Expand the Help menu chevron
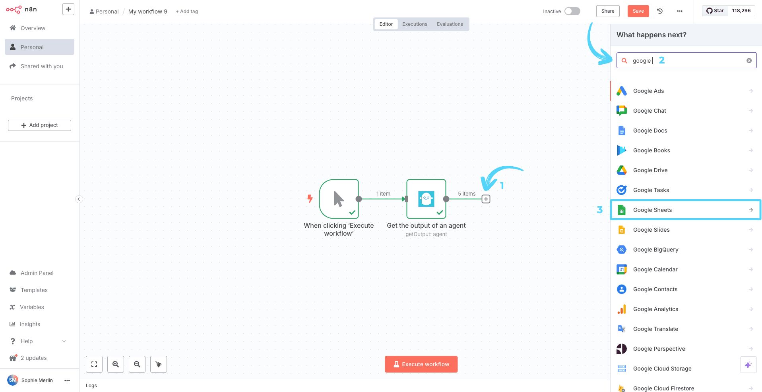 pos(64,341)
